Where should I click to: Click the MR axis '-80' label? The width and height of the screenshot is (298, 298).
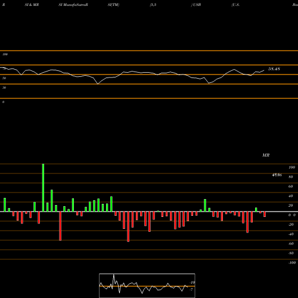291,253
